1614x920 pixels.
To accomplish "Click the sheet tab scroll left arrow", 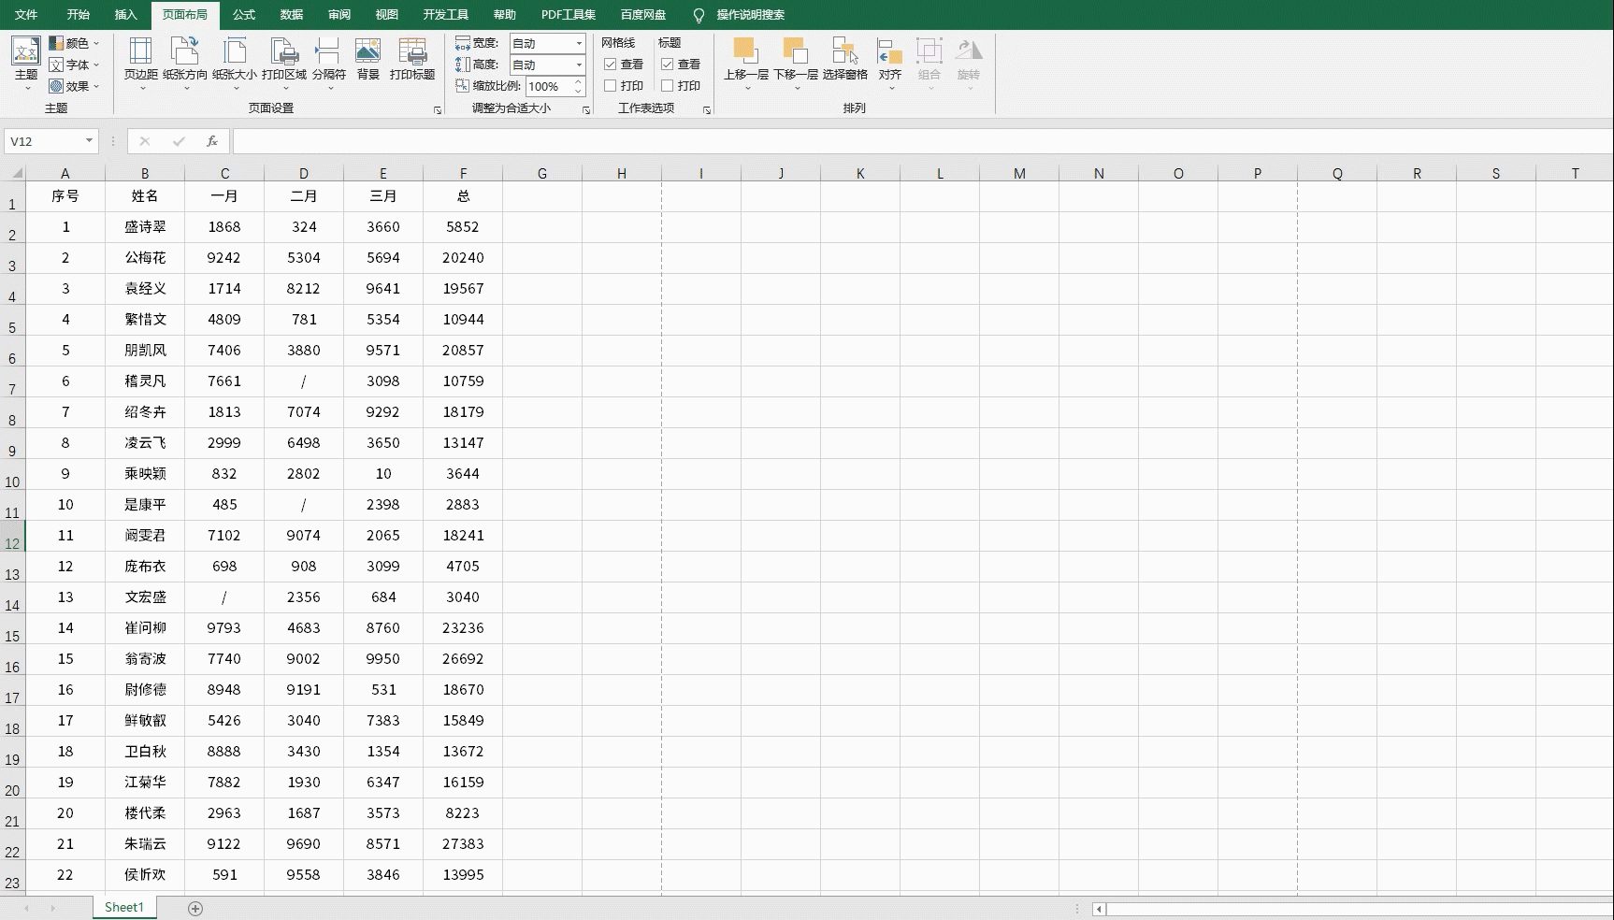I will pos(26,909).
